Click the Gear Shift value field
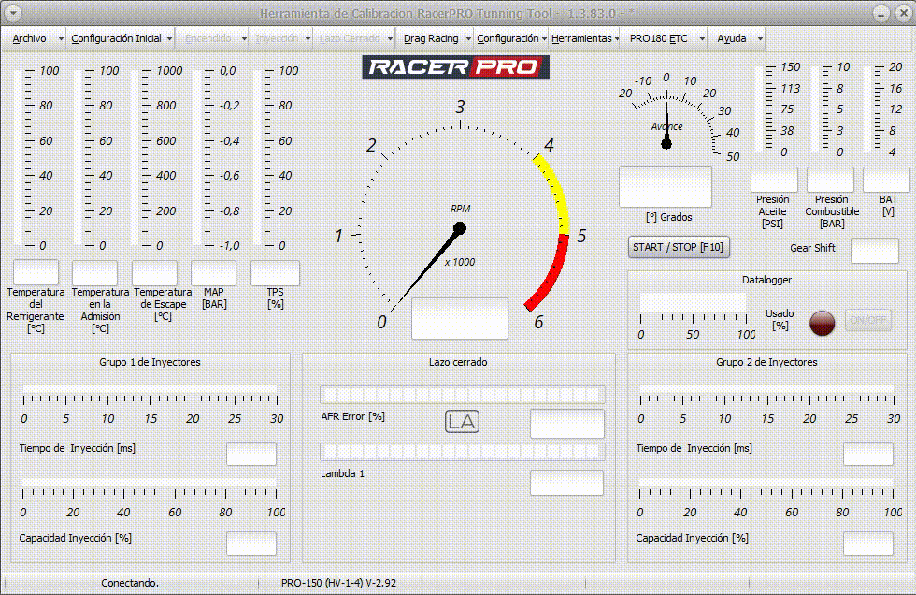Viewport: 916px width, 595px height. point(874,251)
